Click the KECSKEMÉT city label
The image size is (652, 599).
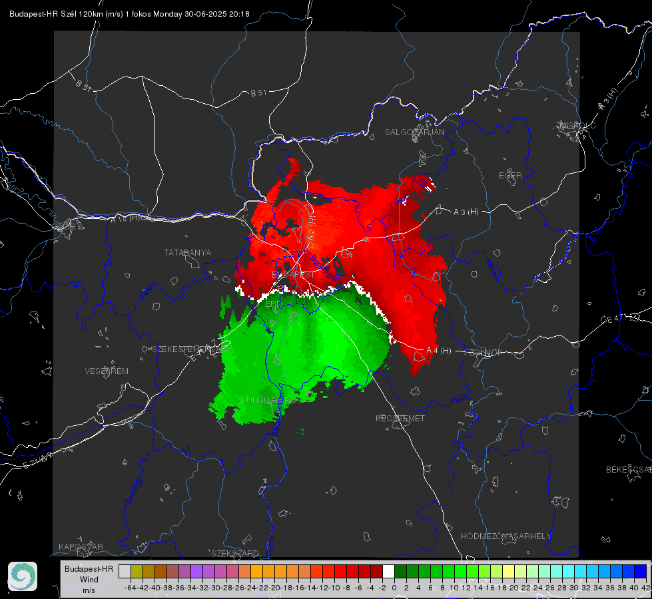(400, 418)
